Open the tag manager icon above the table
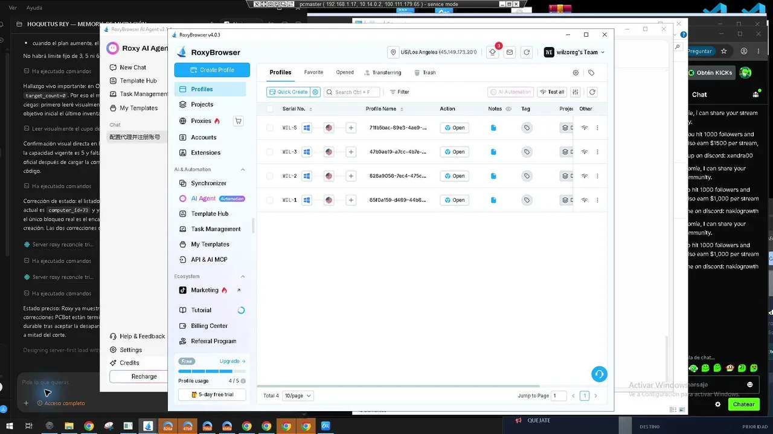This screenshot has width=773, height=434. pyautogui.click(x=591, y=72)
